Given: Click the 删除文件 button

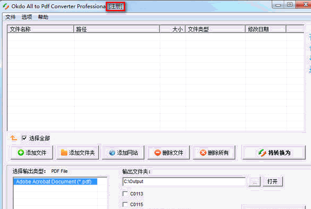Looking at the screenshot, I should 169,153.
